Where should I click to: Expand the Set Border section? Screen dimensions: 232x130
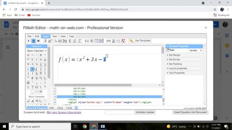point(184,59)
